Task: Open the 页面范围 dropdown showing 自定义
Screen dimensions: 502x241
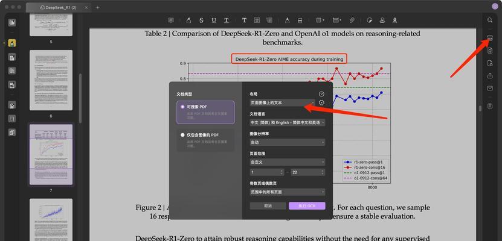Action: click(x=288, y=162)
